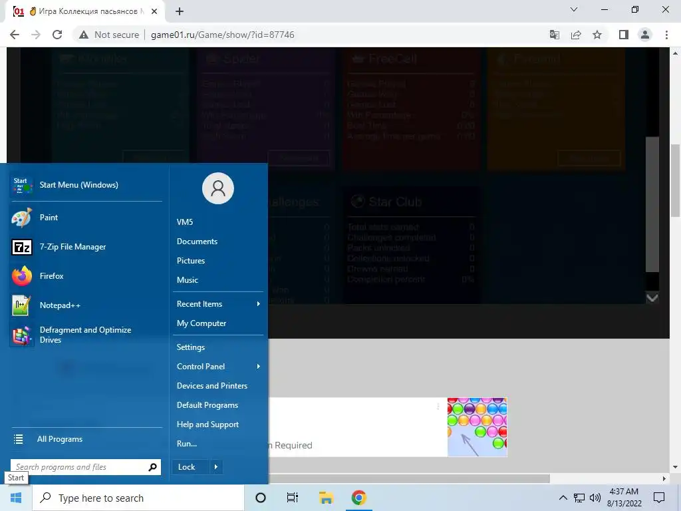Image resolution: width=681 pixels, height=511 pixels.
Task: Toggle Chrome side panel icon
Action: point(624,35)
